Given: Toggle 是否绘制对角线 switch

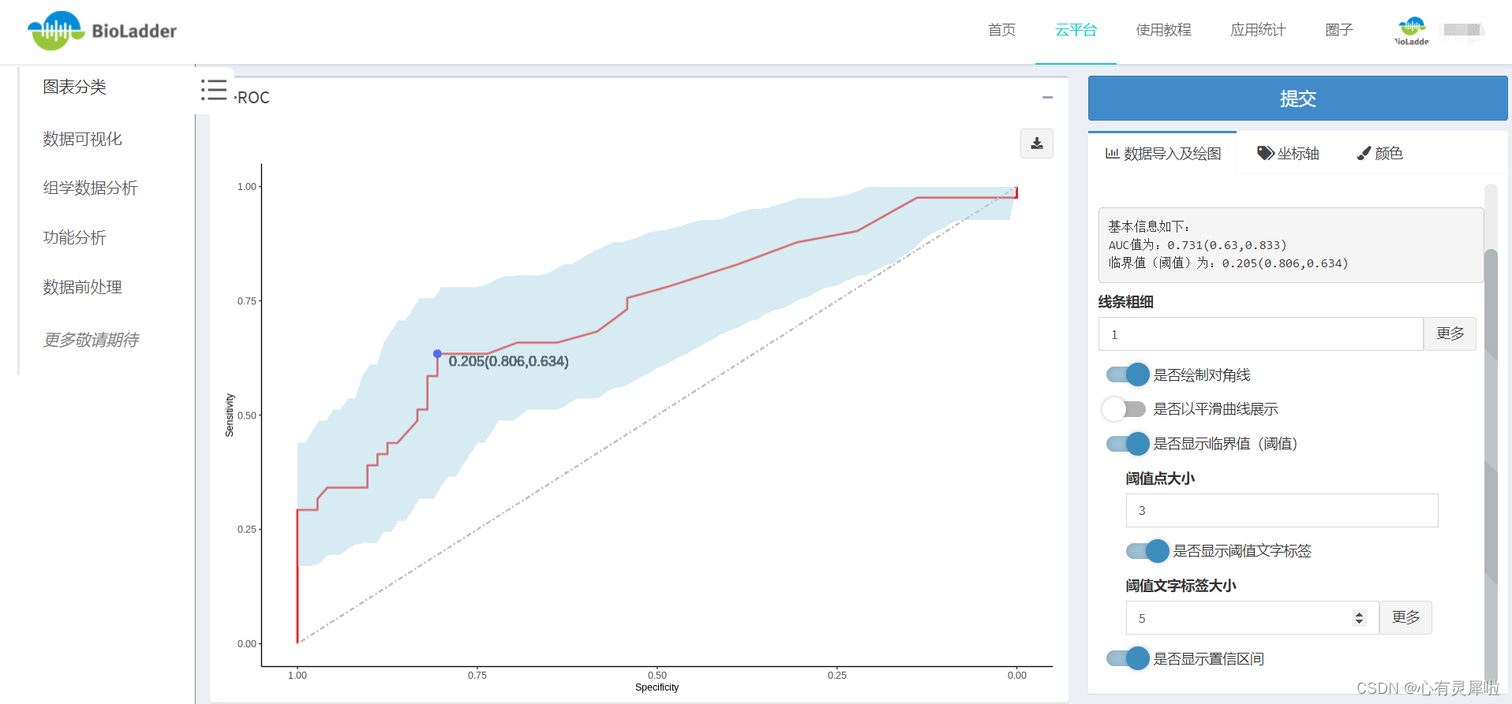Looking at the screenshot, I should [x=1128, y=374].
